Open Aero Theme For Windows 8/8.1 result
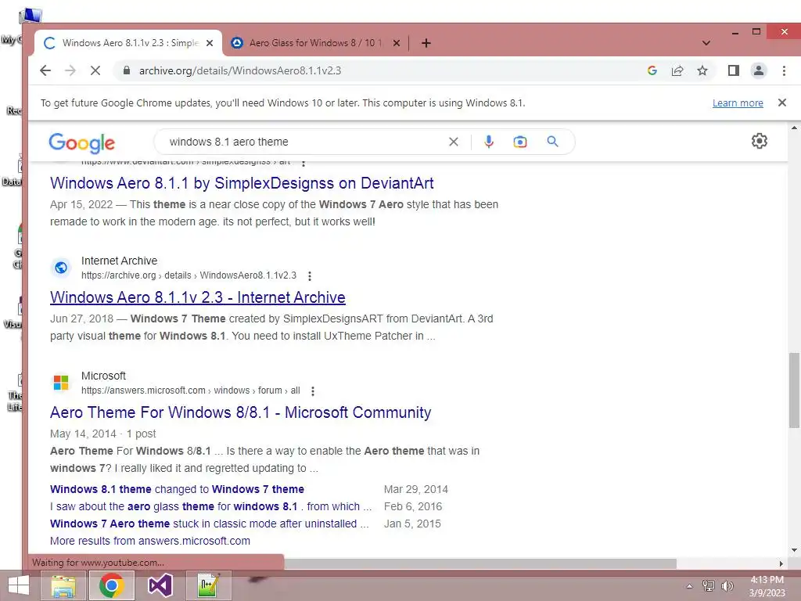801x601 pixels. point(241,412)
